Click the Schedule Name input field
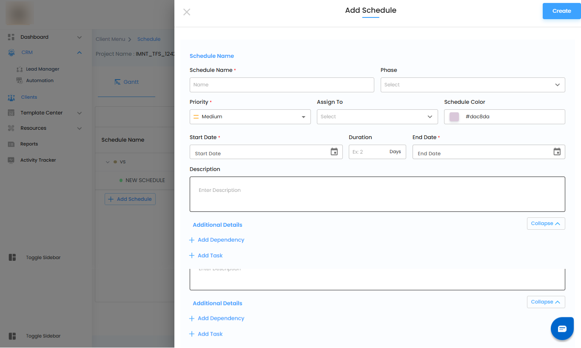 tap(282, 85)
